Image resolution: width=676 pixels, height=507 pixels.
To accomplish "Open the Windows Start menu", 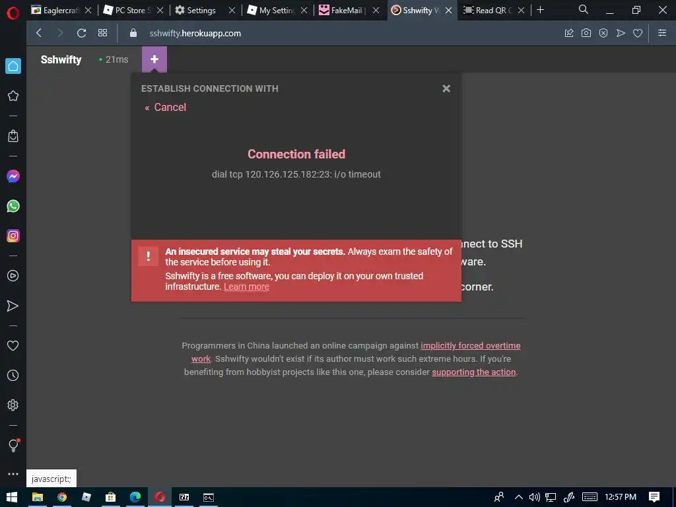I will 12,497.
